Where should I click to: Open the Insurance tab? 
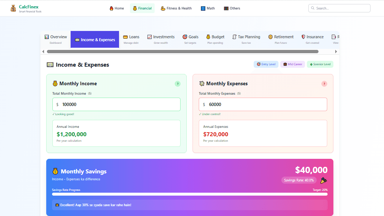coord(312,39)
